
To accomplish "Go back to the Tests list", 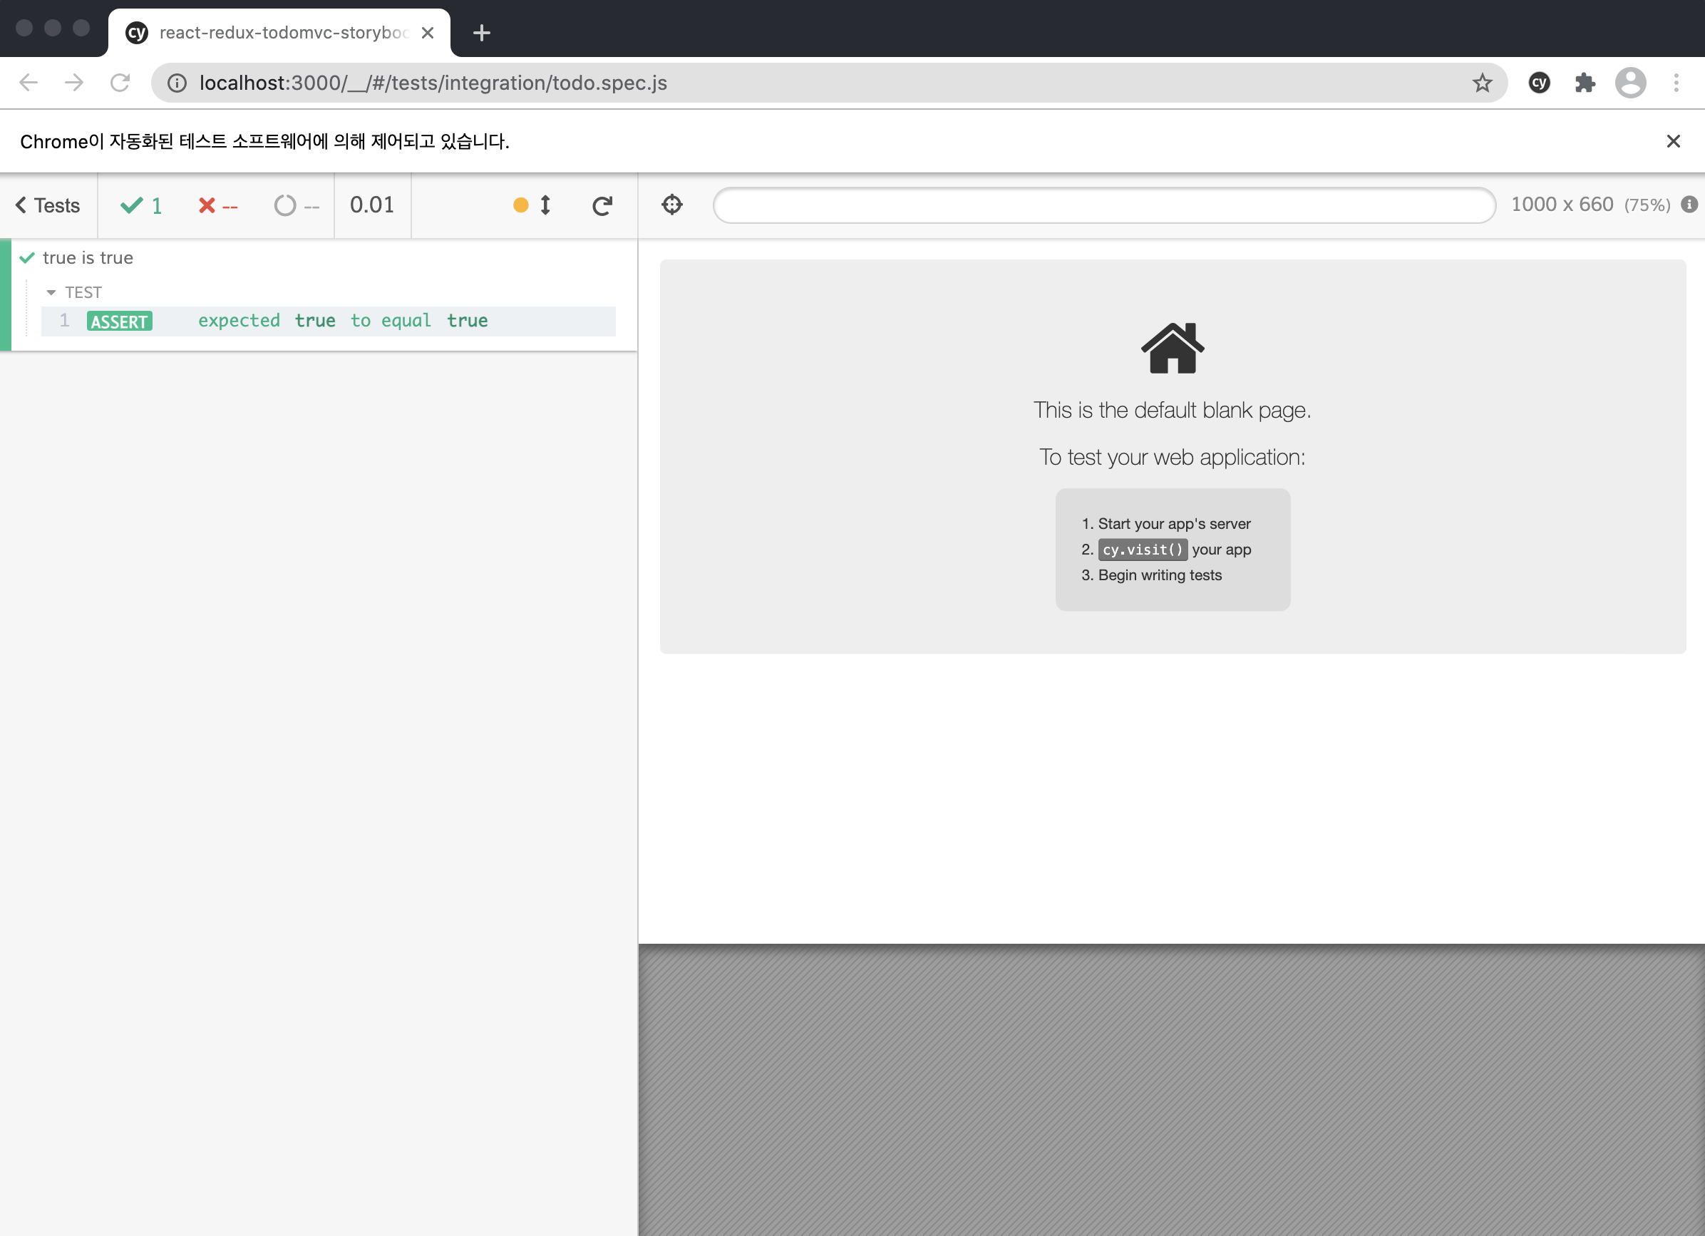I will coord(48,205).
